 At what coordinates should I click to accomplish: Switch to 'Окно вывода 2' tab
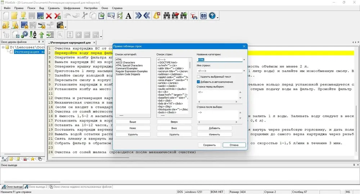click(36, 187)
